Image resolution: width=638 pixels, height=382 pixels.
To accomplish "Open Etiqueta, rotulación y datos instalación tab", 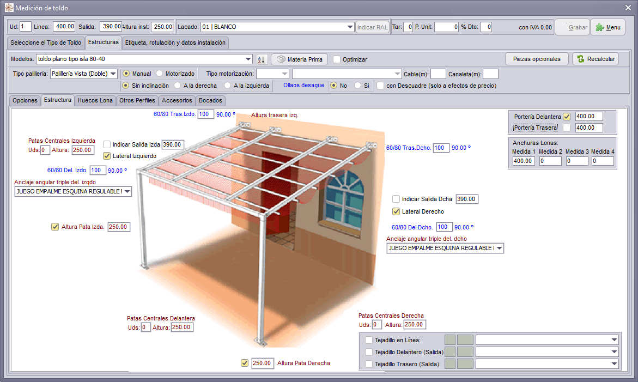I will point(175,43).
